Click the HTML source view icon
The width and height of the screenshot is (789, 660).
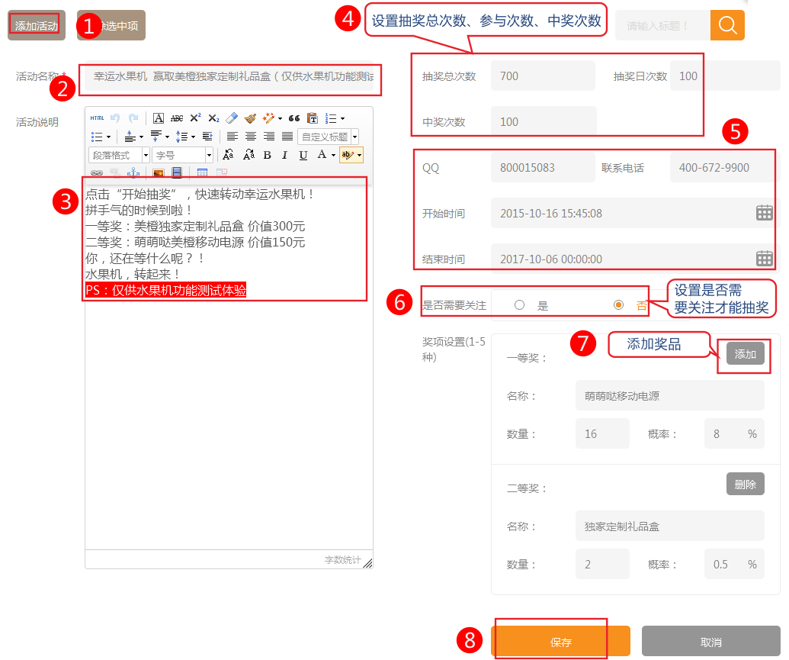97,118
